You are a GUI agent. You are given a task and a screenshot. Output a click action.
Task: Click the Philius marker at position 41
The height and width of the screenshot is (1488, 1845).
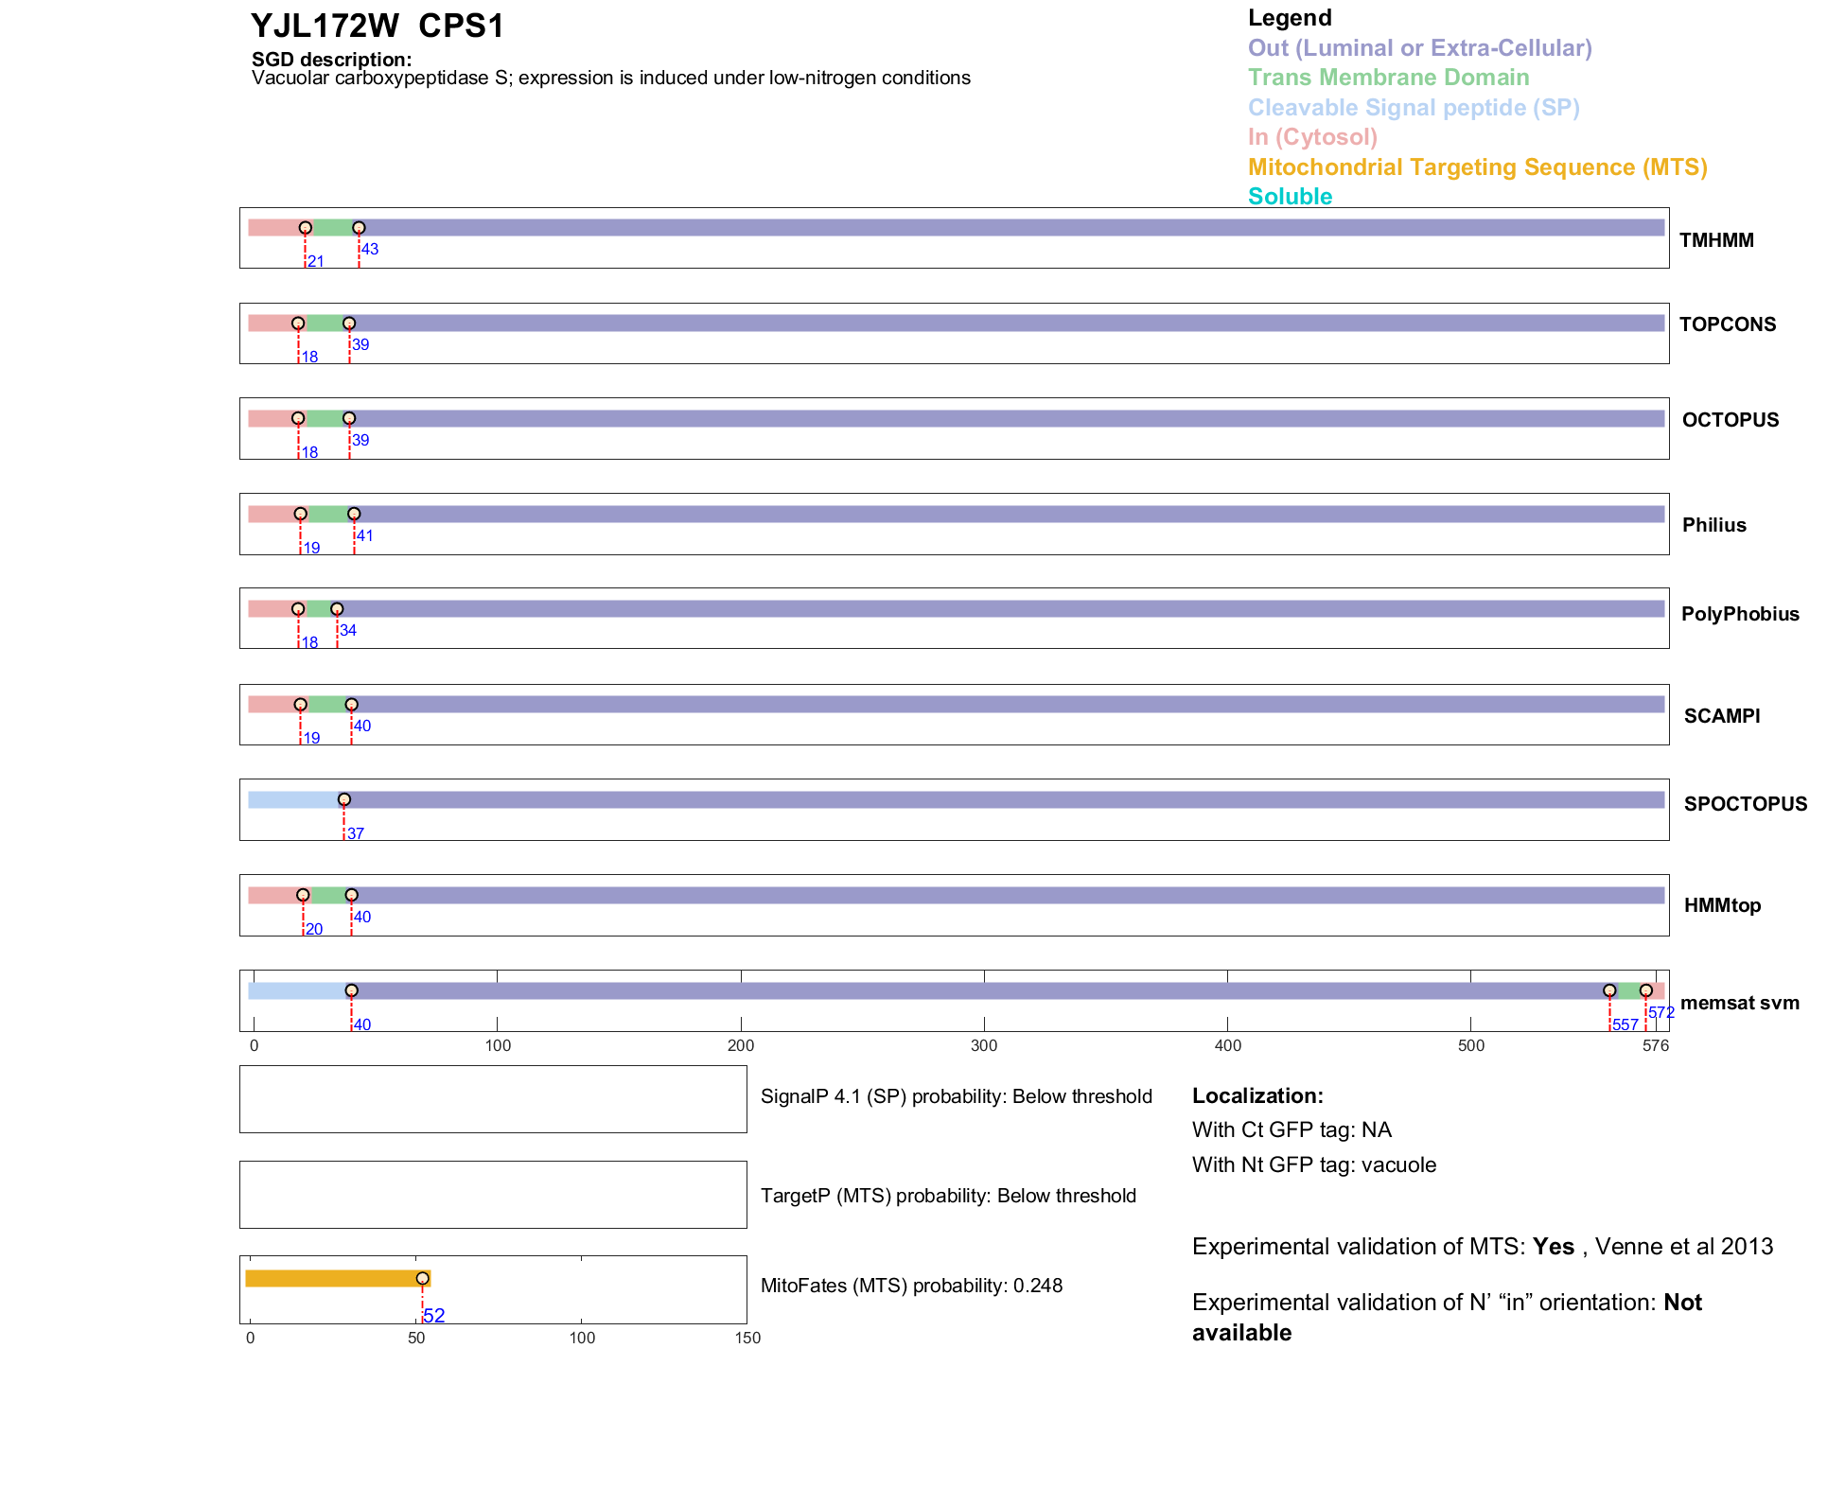tap(354, 515)
